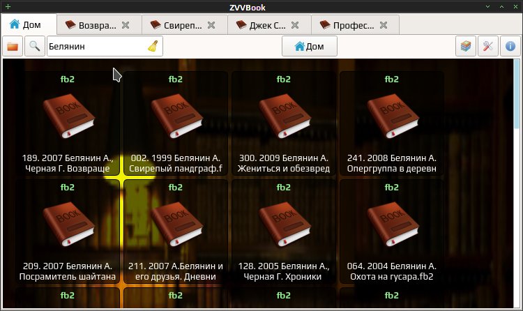523x311 pixels.
Task: Open book icon for Возвращение 189. 2007
Action: pos(69,116)
